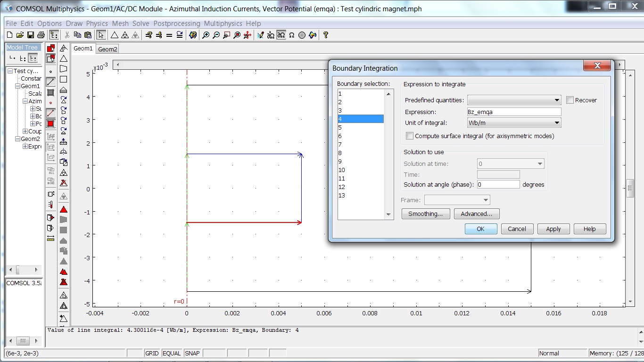Click the Select None icon
644x362 pixels.
(50, 181)
